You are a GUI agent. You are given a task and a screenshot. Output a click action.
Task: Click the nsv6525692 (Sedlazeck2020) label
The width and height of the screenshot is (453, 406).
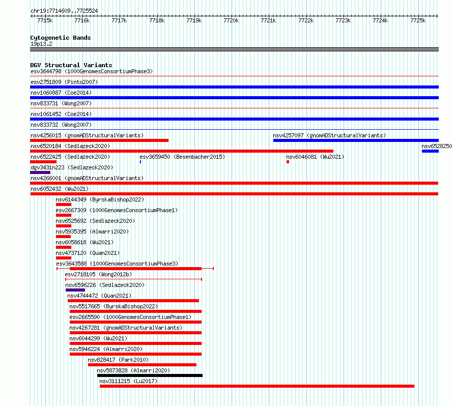click(95, 221)
